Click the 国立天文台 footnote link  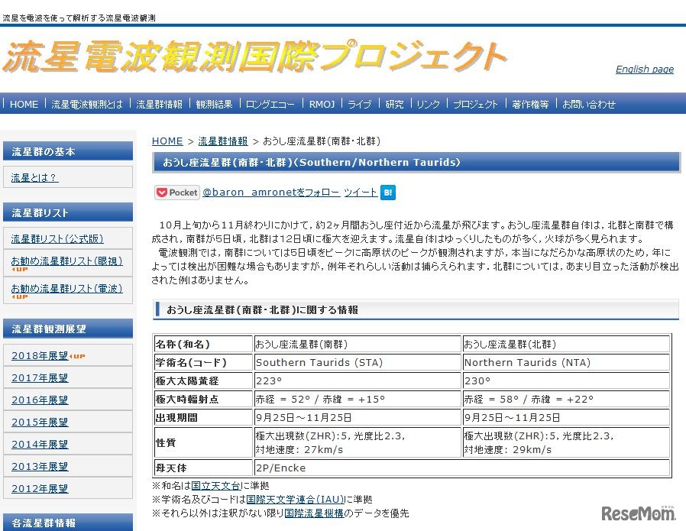pyautogui.click(x=215, y=485)
